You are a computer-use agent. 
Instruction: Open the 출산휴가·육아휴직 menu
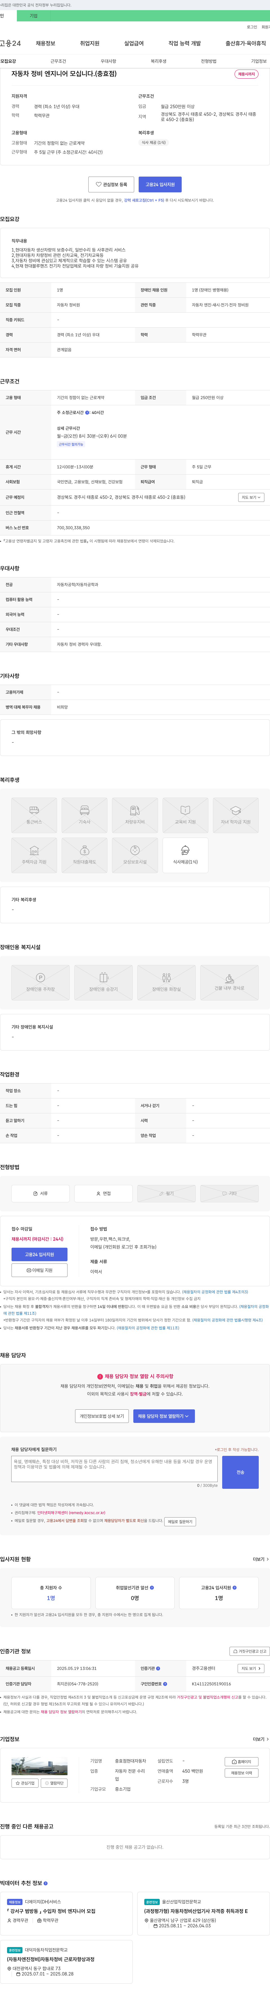[246, 44]
